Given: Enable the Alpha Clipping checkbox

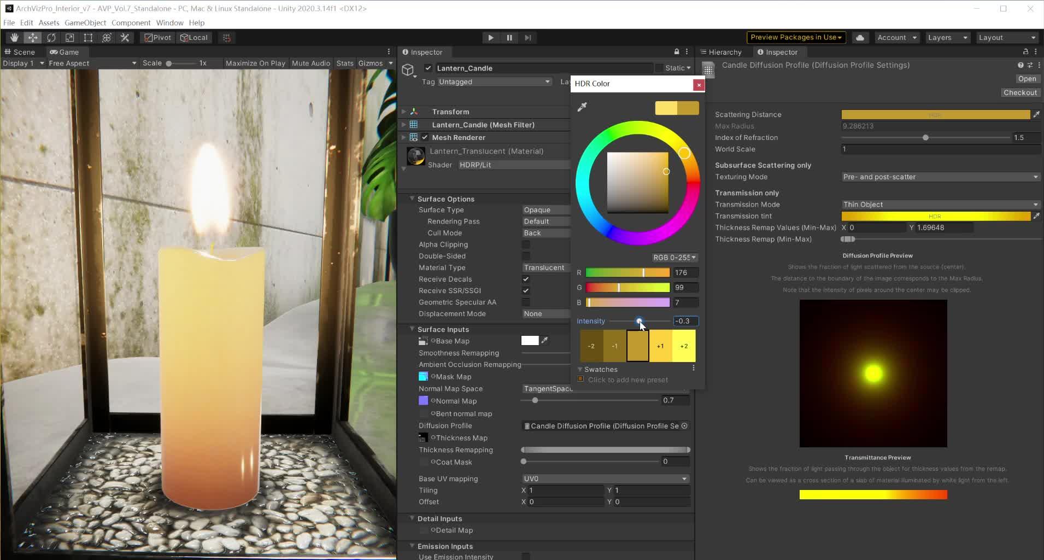Looking at the screenshot, I should point(526,244).
